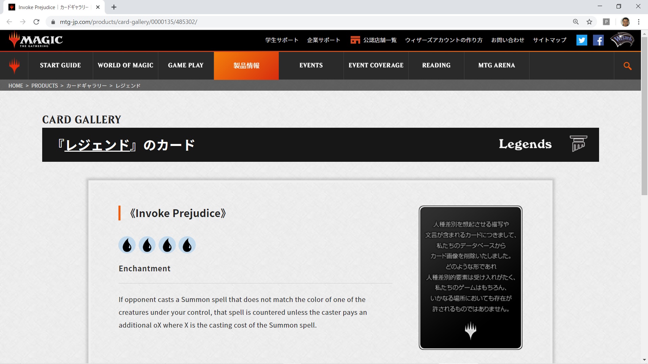Click the Enchantment card type text
This screenshot has height=364, width=648.
point(144,269)
